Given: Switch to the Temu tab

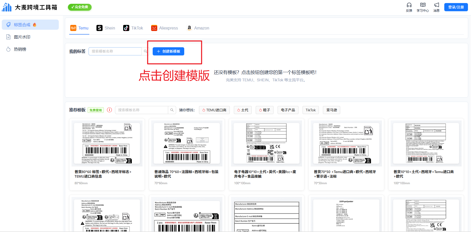Looking at the screenshot, I should tap(79, 28).
